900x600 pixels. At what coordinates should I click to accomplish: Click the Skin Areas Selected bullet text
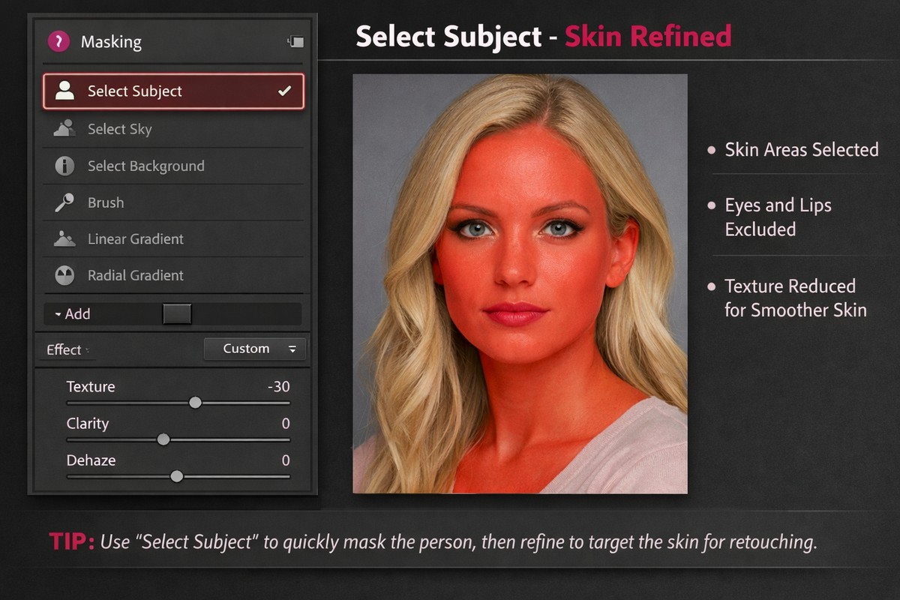tap(801, 149)
